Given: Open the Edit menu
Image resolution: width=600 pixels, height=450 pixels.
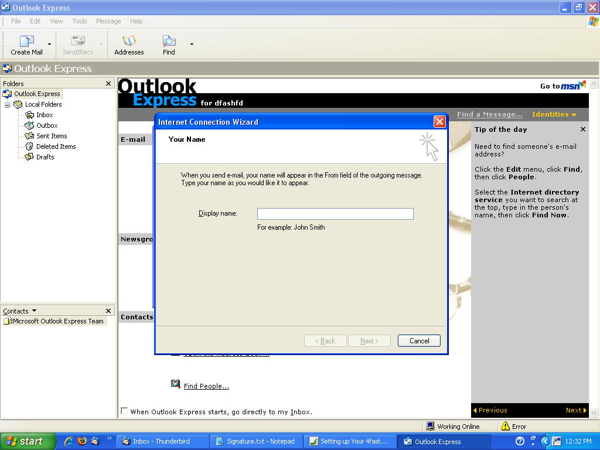Looking at the screenshot, I should coord(35,21).
